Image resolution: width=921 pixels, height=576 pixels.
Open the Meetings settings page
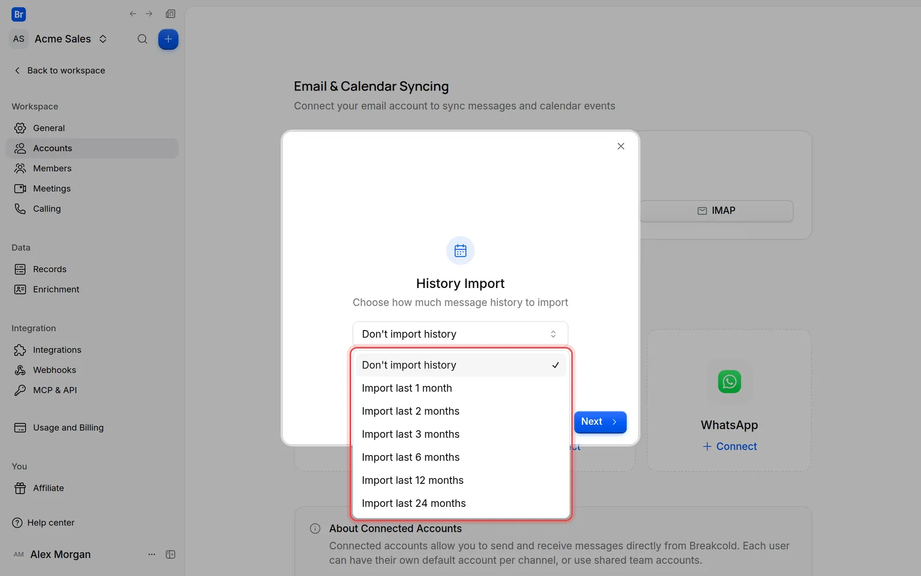pos(92,188)
